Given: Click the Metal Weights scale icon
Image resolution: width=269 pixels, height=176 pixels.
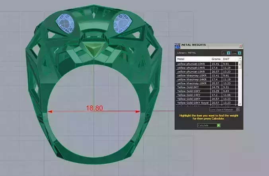Looking at the screenshot, I should point(177,46).
